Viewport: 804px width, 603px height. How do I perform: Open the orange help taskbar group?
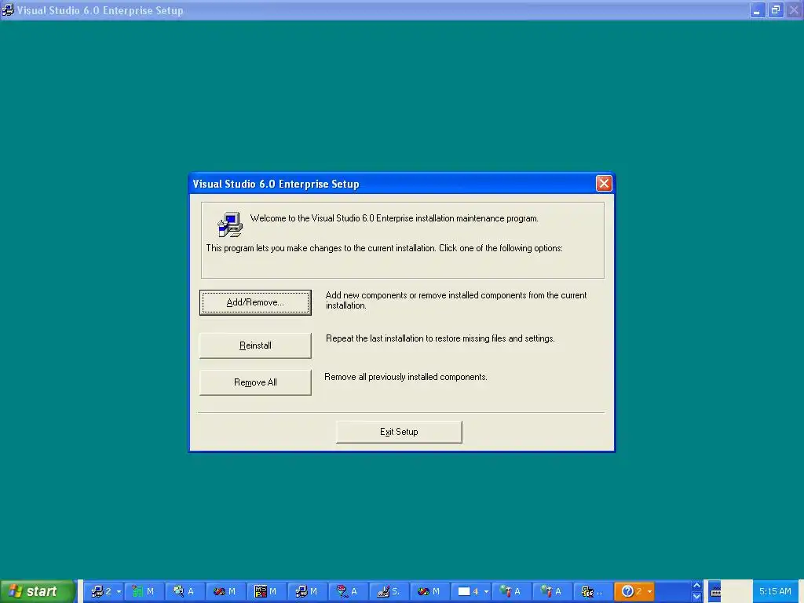pos(634,592)
